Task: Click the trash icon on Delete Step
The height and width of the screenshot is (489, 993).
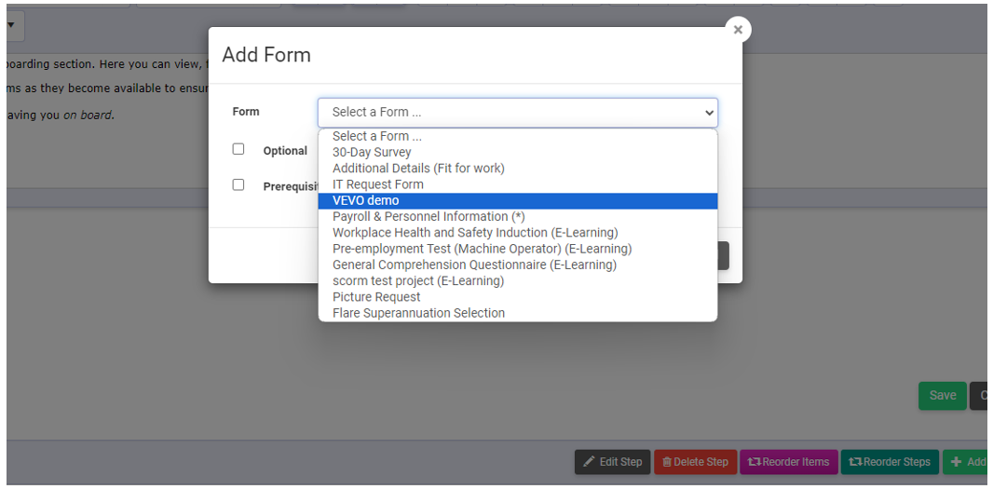Action: (x=666, y=462)
